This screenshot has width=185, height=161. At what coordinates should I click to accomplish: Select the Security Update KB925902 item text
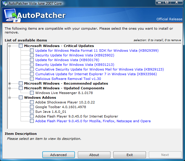[75, 55]
